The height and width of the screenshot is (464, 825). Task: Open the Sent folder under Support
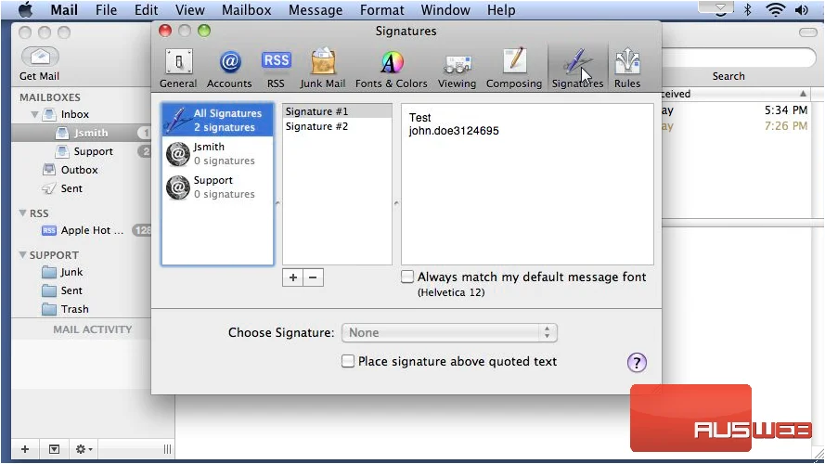(x=71, y=290)
